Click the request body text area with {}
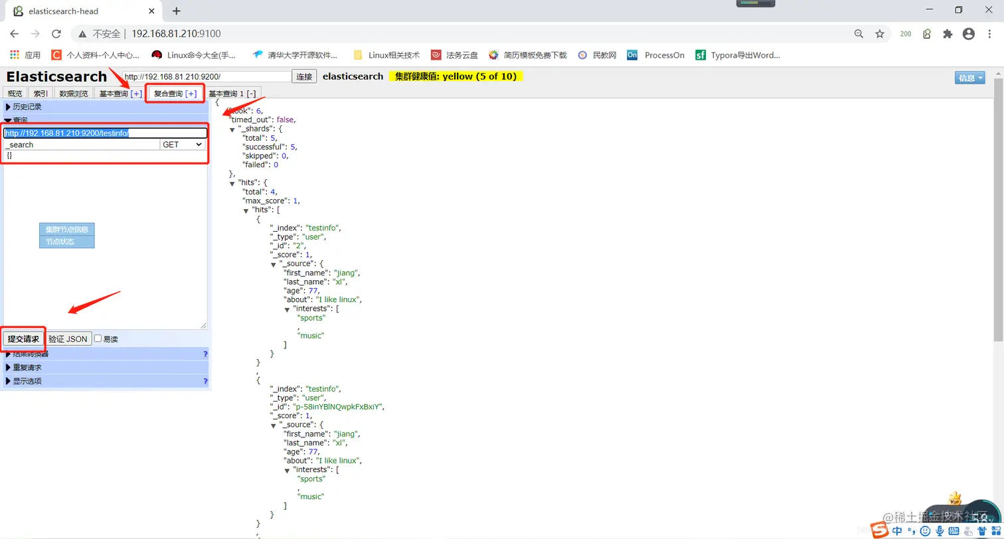The image size is (1004, 539). (x=105, y=240)
